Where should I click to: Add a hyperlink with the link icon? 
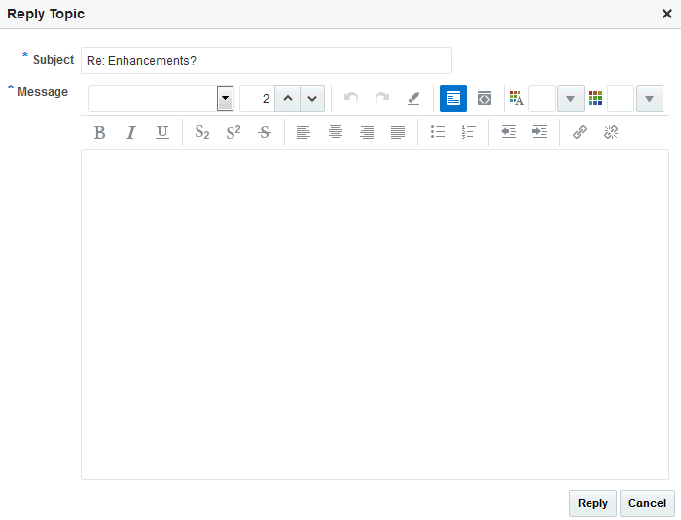click(580, 132)
